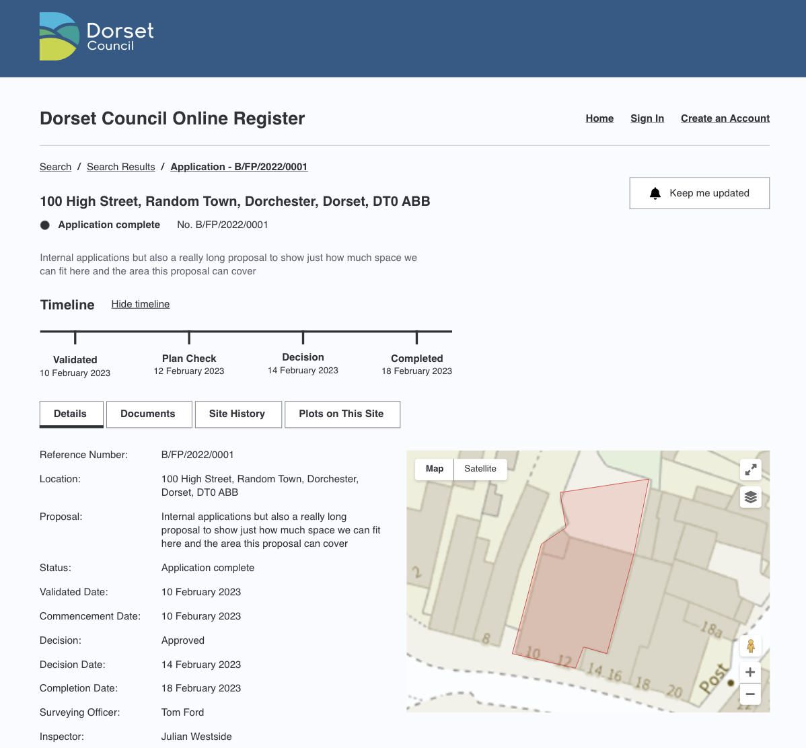Switch the map back to Map view
Image resolution: width=806 pixels, height=748 pixels.
(x=434, y=469)
